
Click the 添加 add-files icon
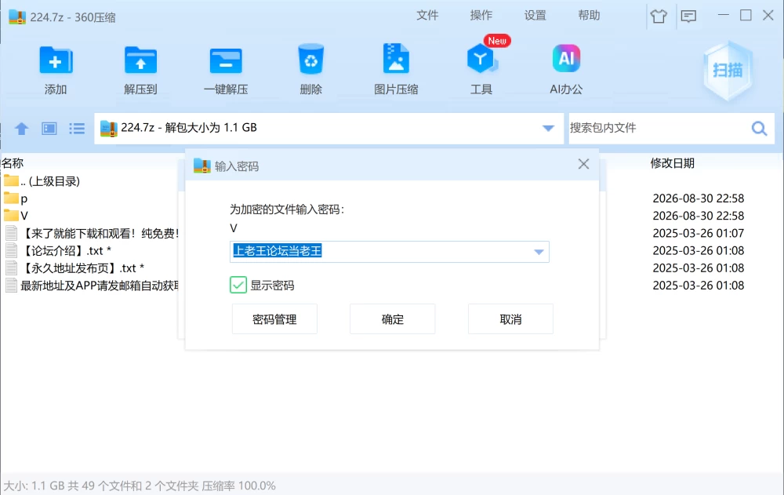pos(56,60)
